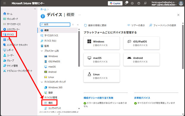Click 最新の情報に更新 refresh button

[95, 25]
